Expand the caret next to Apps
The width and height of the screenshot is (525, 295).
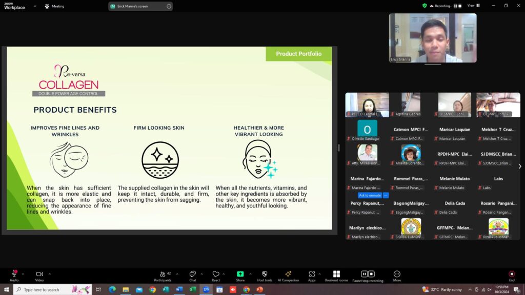[x=319, y=274]
